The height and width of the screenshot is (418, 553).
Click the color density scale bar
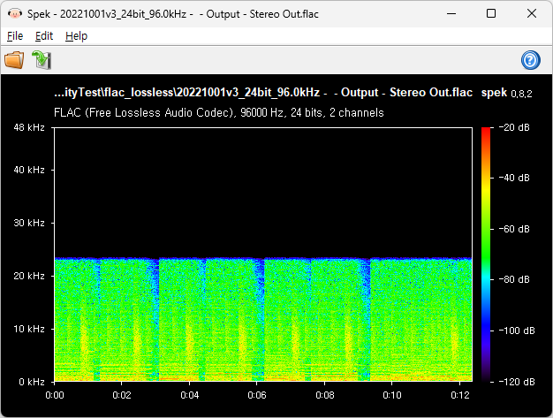486,255
